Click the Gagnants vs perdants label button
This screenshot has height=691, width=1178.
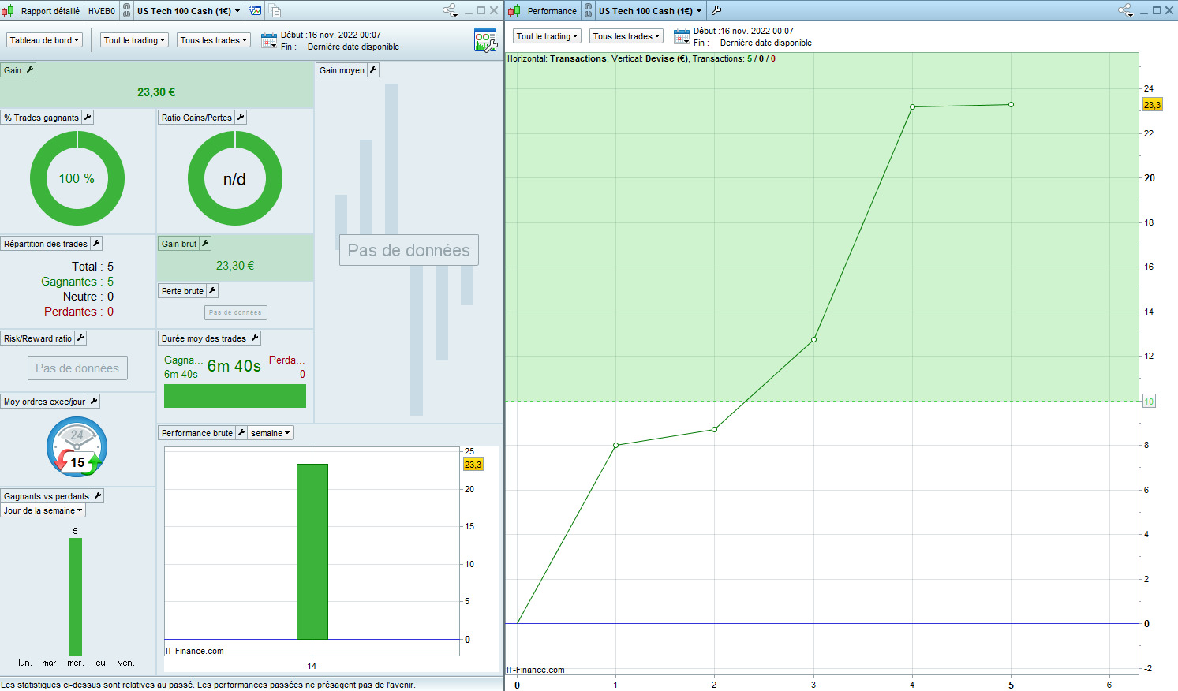click(x=47, y=496)
